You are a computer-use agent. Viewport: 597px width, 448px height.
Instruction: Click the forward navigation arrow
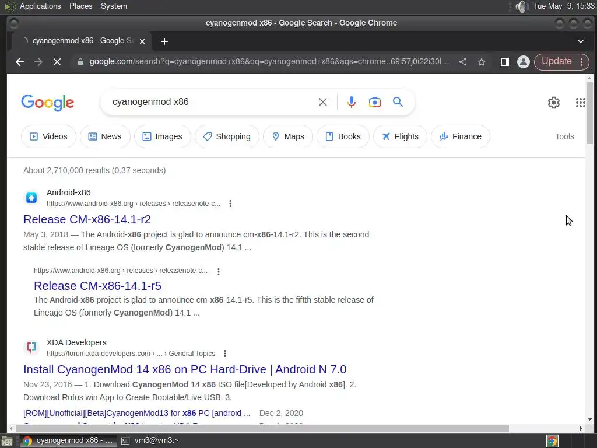click(x=38, y=62)
